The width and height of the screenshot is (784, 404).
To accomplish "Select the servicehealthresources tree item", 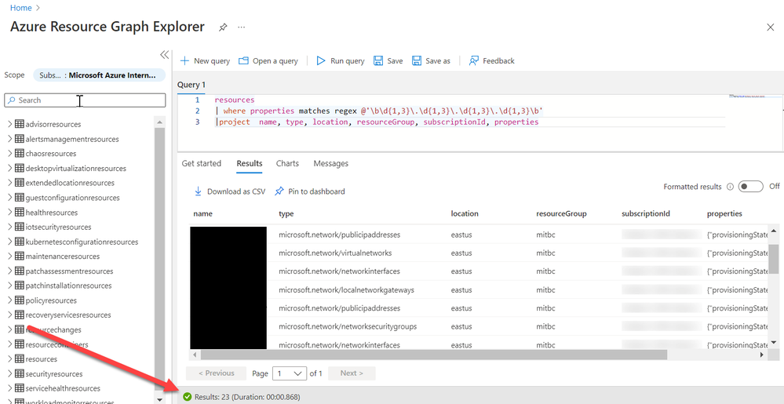I will coord(63,388).
